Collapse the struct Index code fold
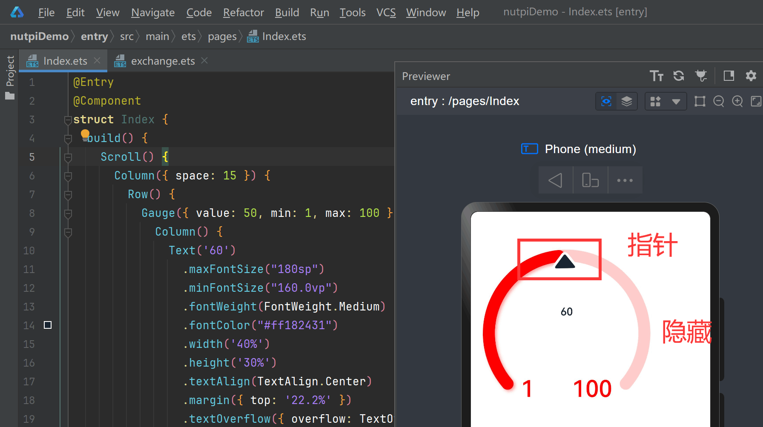Screen dimensions: 763x427 click(68, 120)
